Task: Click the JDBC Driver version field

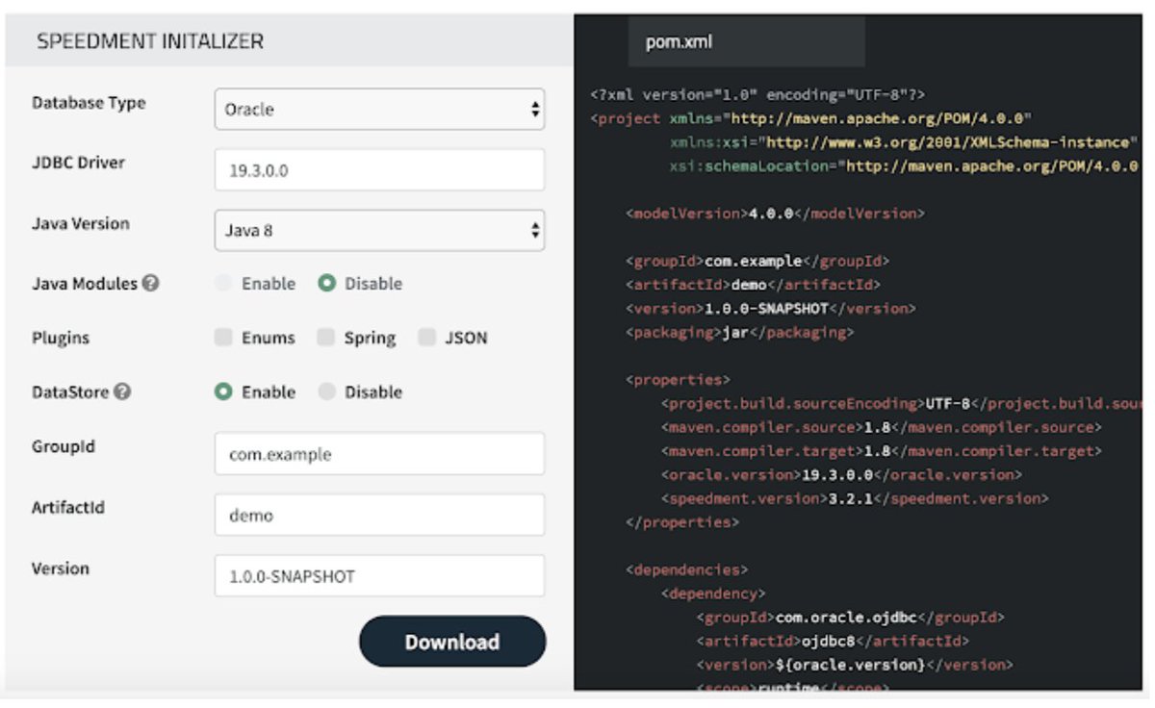Action: [380, 169]
